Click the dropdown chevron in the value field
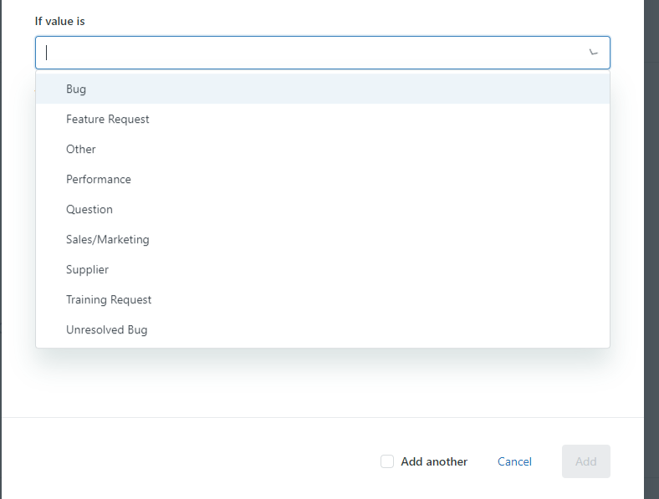The width and height of the screenshot is (659, 499). pyautogui.click(x=594, y=53)
